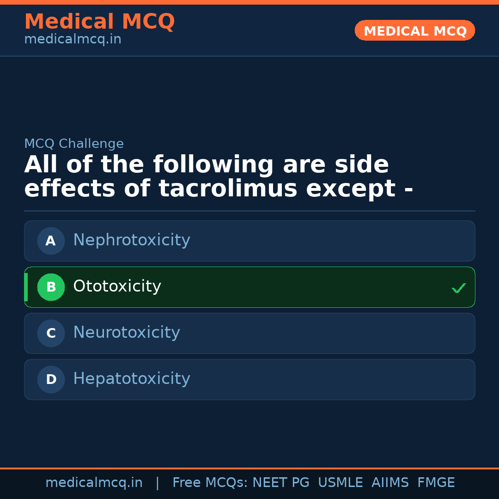
Task: Open the medicalmcq.in link in the footer
Action: (x=94, y=482)
